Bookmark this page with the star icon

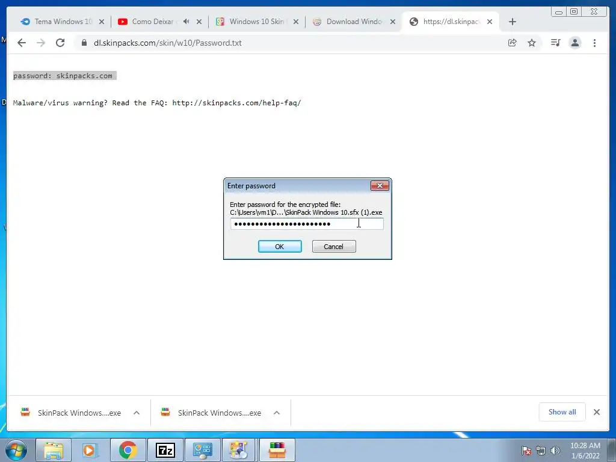532,43
